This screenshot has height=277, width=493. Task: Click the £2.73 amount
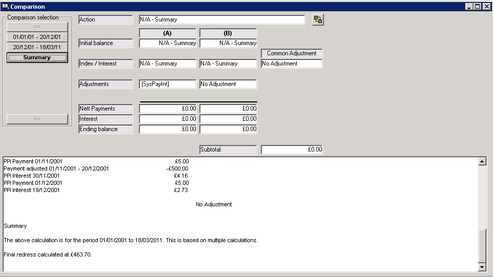click(x=181, y=190)
